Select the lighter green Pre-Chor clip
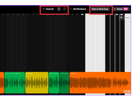 click(x=54, y=83)
